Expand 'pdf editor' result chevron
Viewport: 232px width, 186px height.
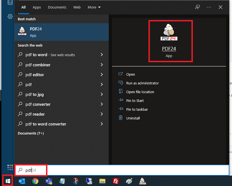click(102, 75)
